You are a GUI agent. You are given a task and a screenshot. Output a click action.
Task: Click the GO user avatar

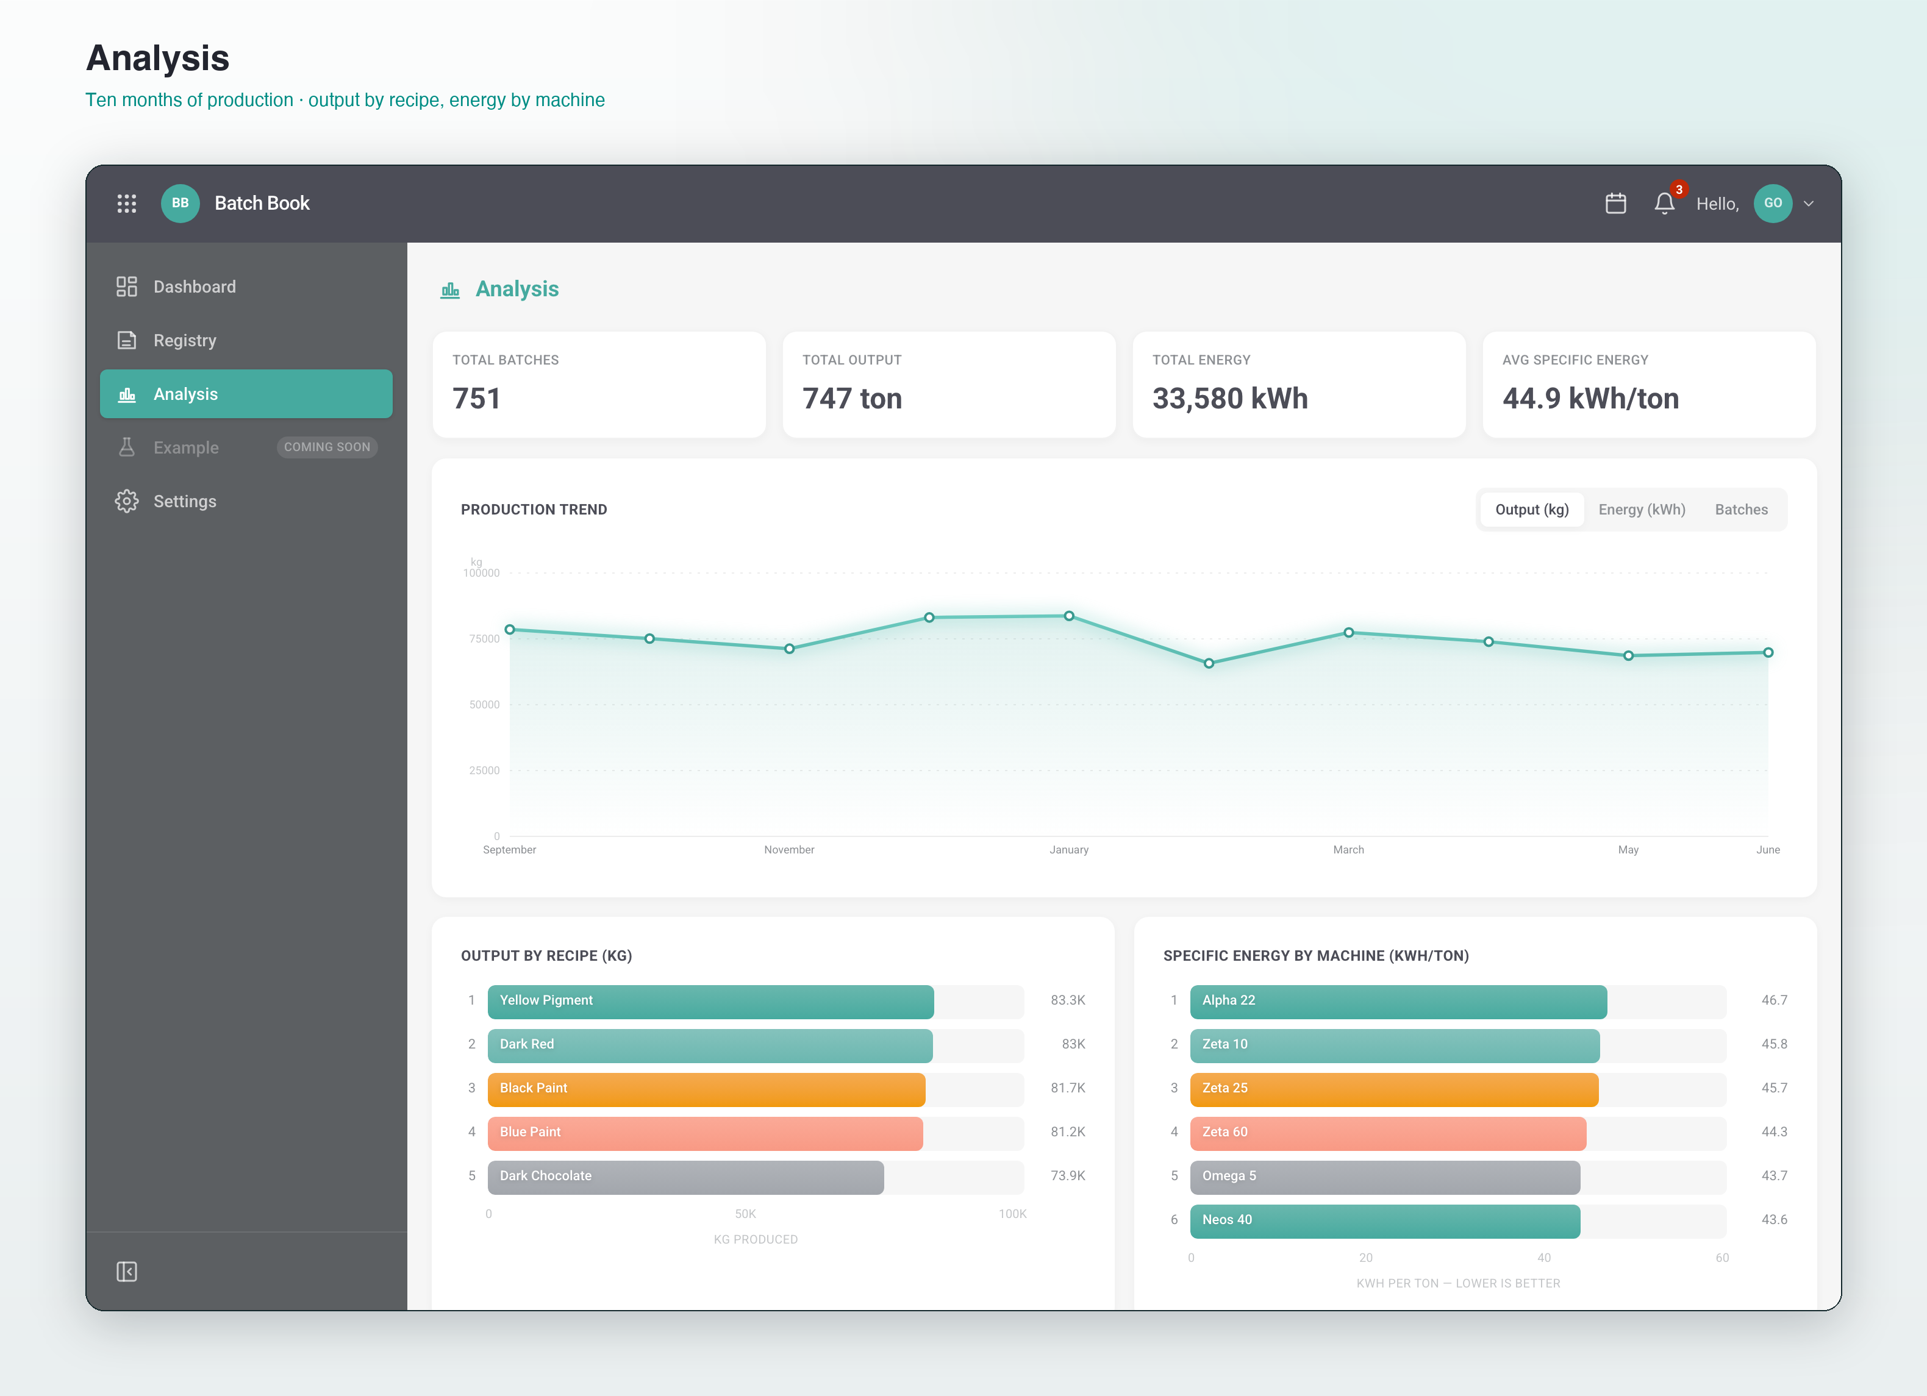coord(1772,203)
